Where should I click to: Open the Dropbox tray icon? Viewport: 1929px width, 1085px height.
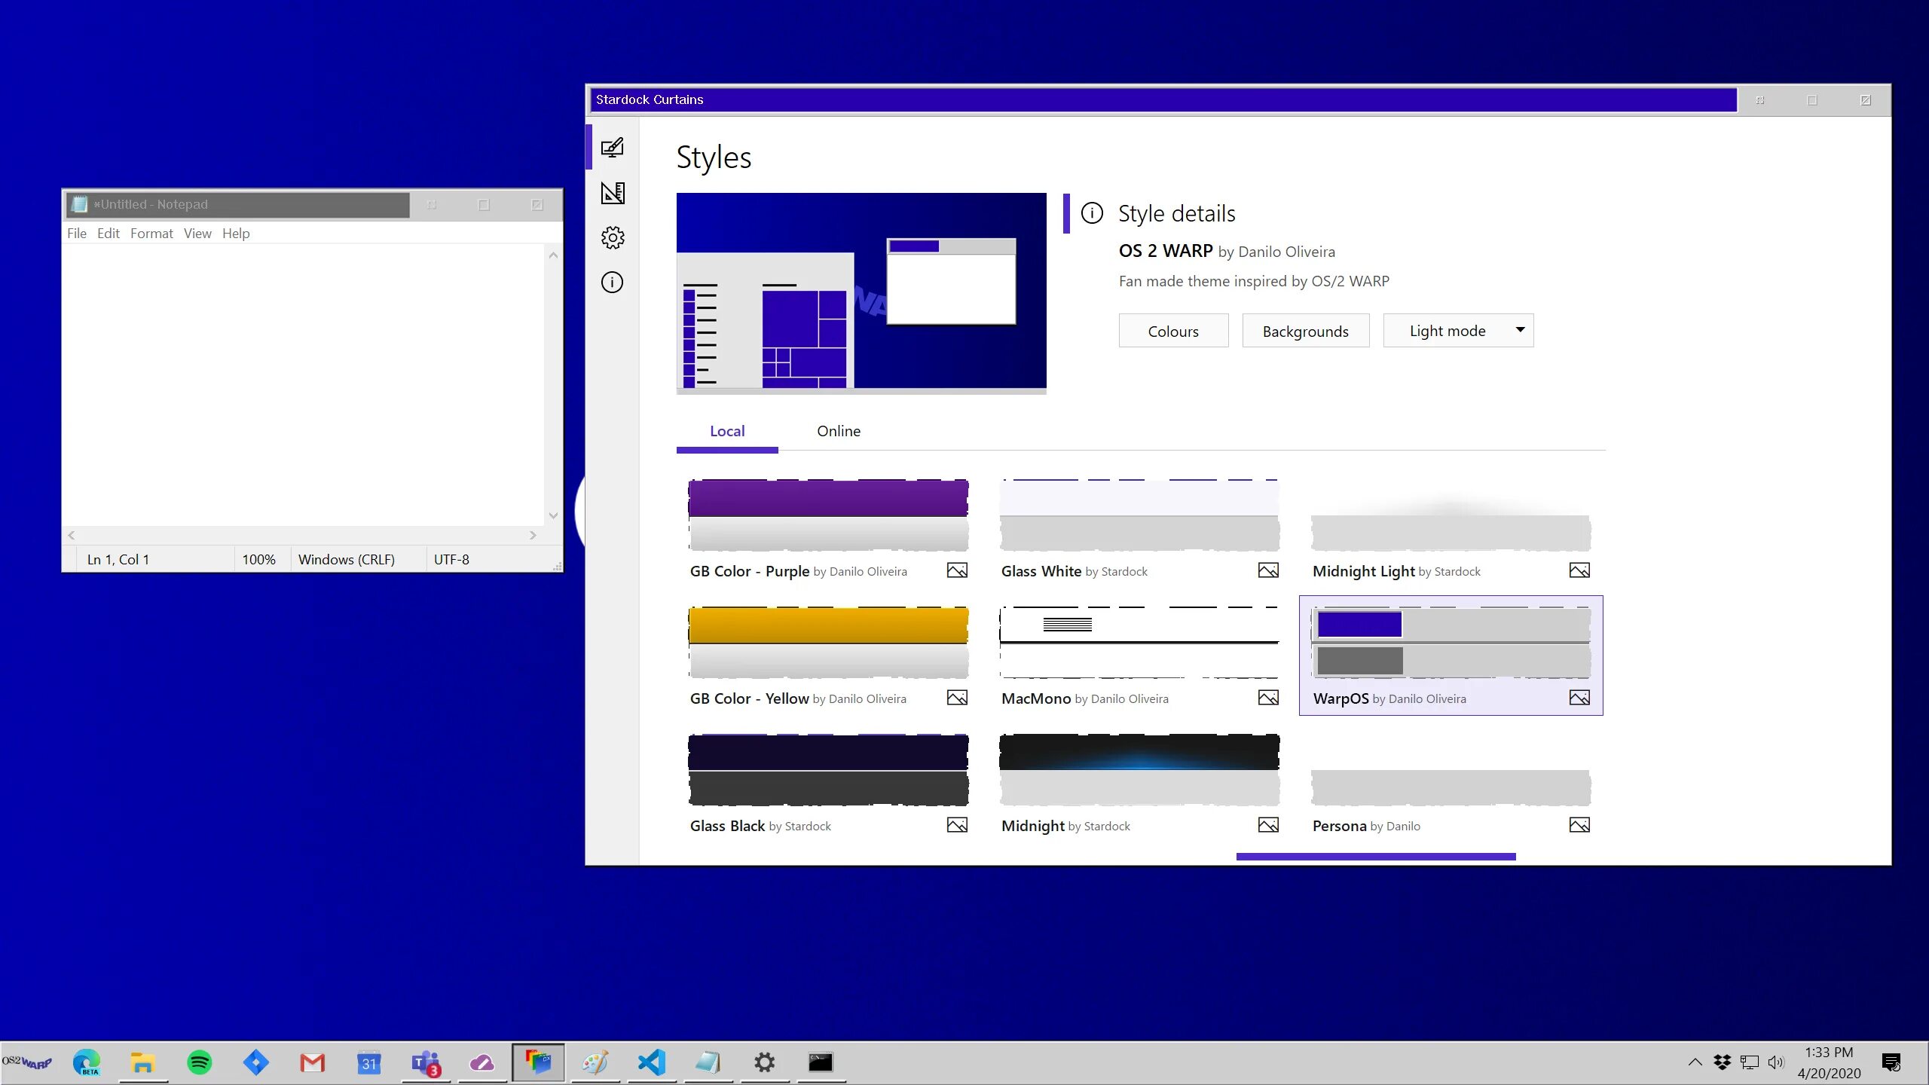1723,1062
